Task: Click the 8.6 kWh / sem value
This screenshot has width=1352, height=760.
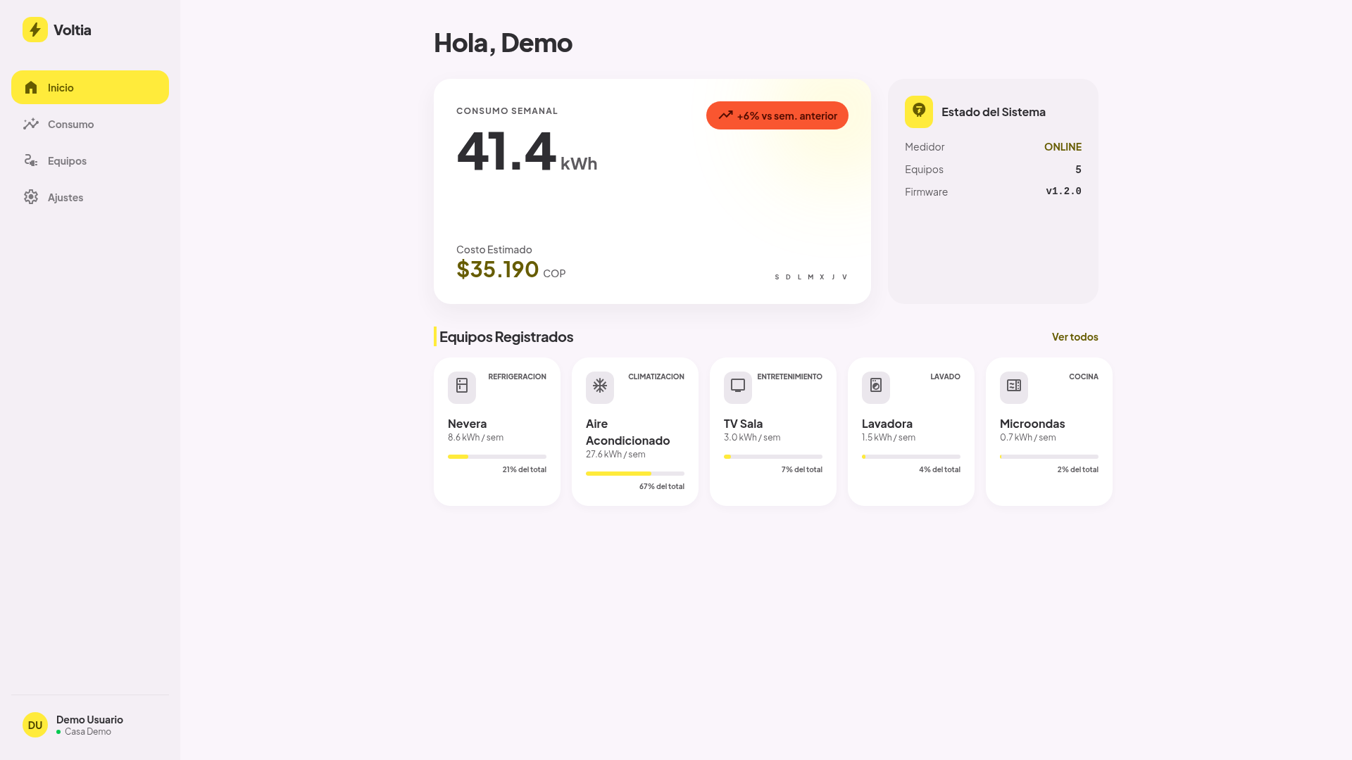Action: click(476, 437)
